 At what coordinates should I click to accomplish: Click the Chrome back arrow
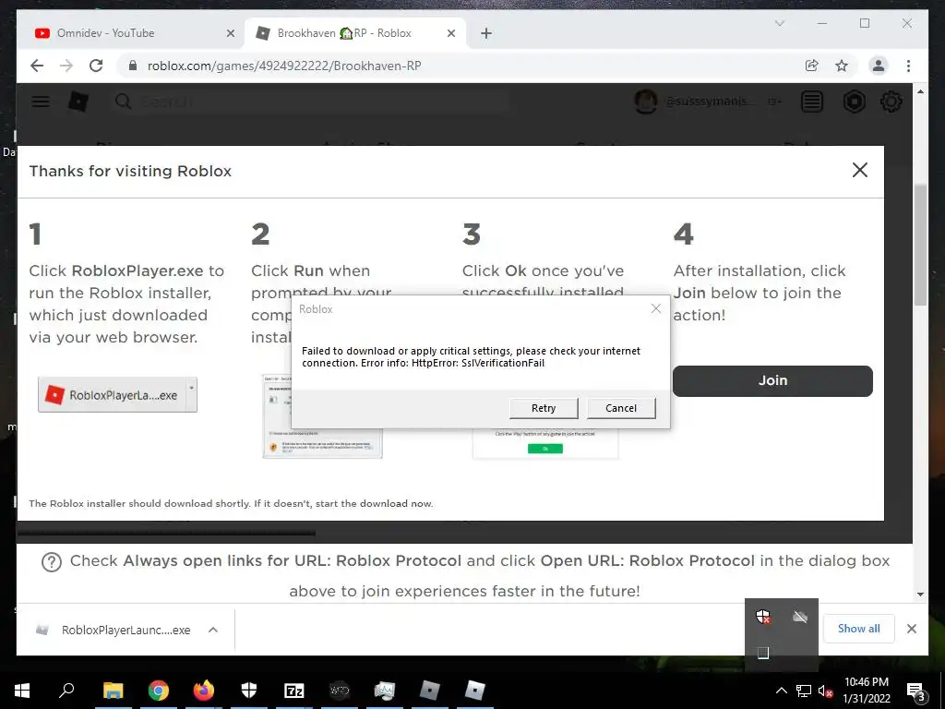[37, 66]
